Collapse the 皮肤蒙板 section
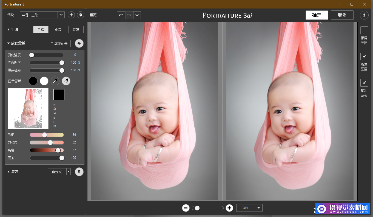This screenshot has height=217, width=373. [8, 43]
